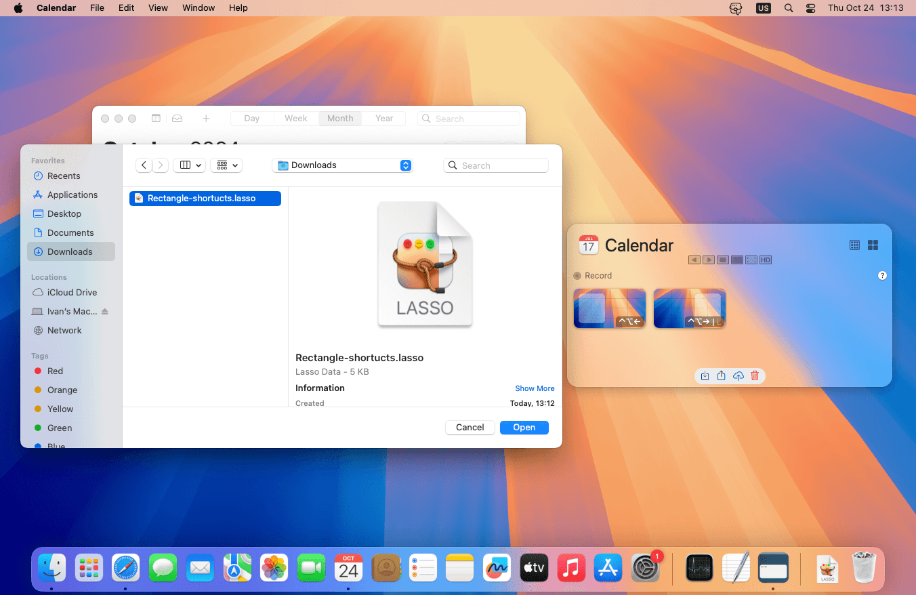
Task: Open the grouping options dropdown in file dialog
Action: tap(226, 165)
